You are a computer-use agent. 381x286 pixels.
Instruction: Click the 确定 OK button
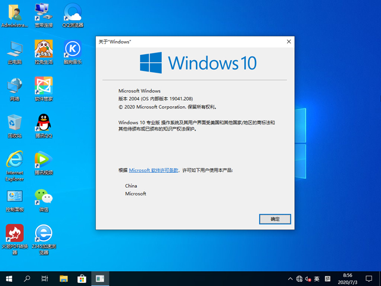pos(275,219)
